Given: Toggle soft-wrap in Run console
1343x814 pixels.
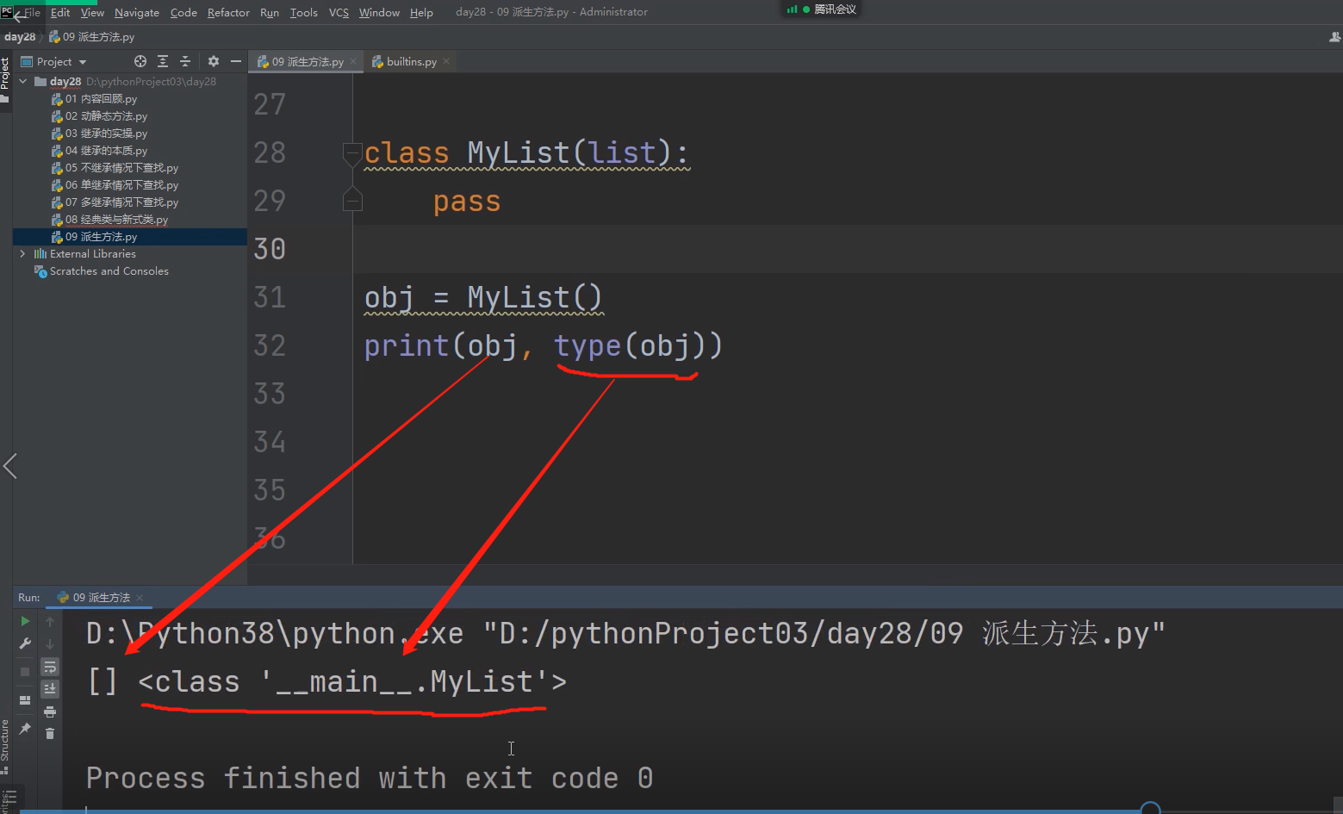Looking at the screenshot, I should click(x=50, y=667).
